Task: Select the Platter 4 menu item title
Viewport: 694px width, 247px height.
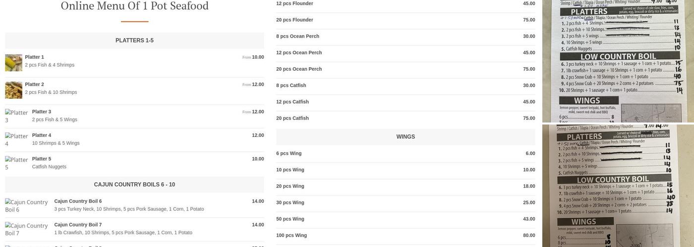Action: [x=42, y=135]
